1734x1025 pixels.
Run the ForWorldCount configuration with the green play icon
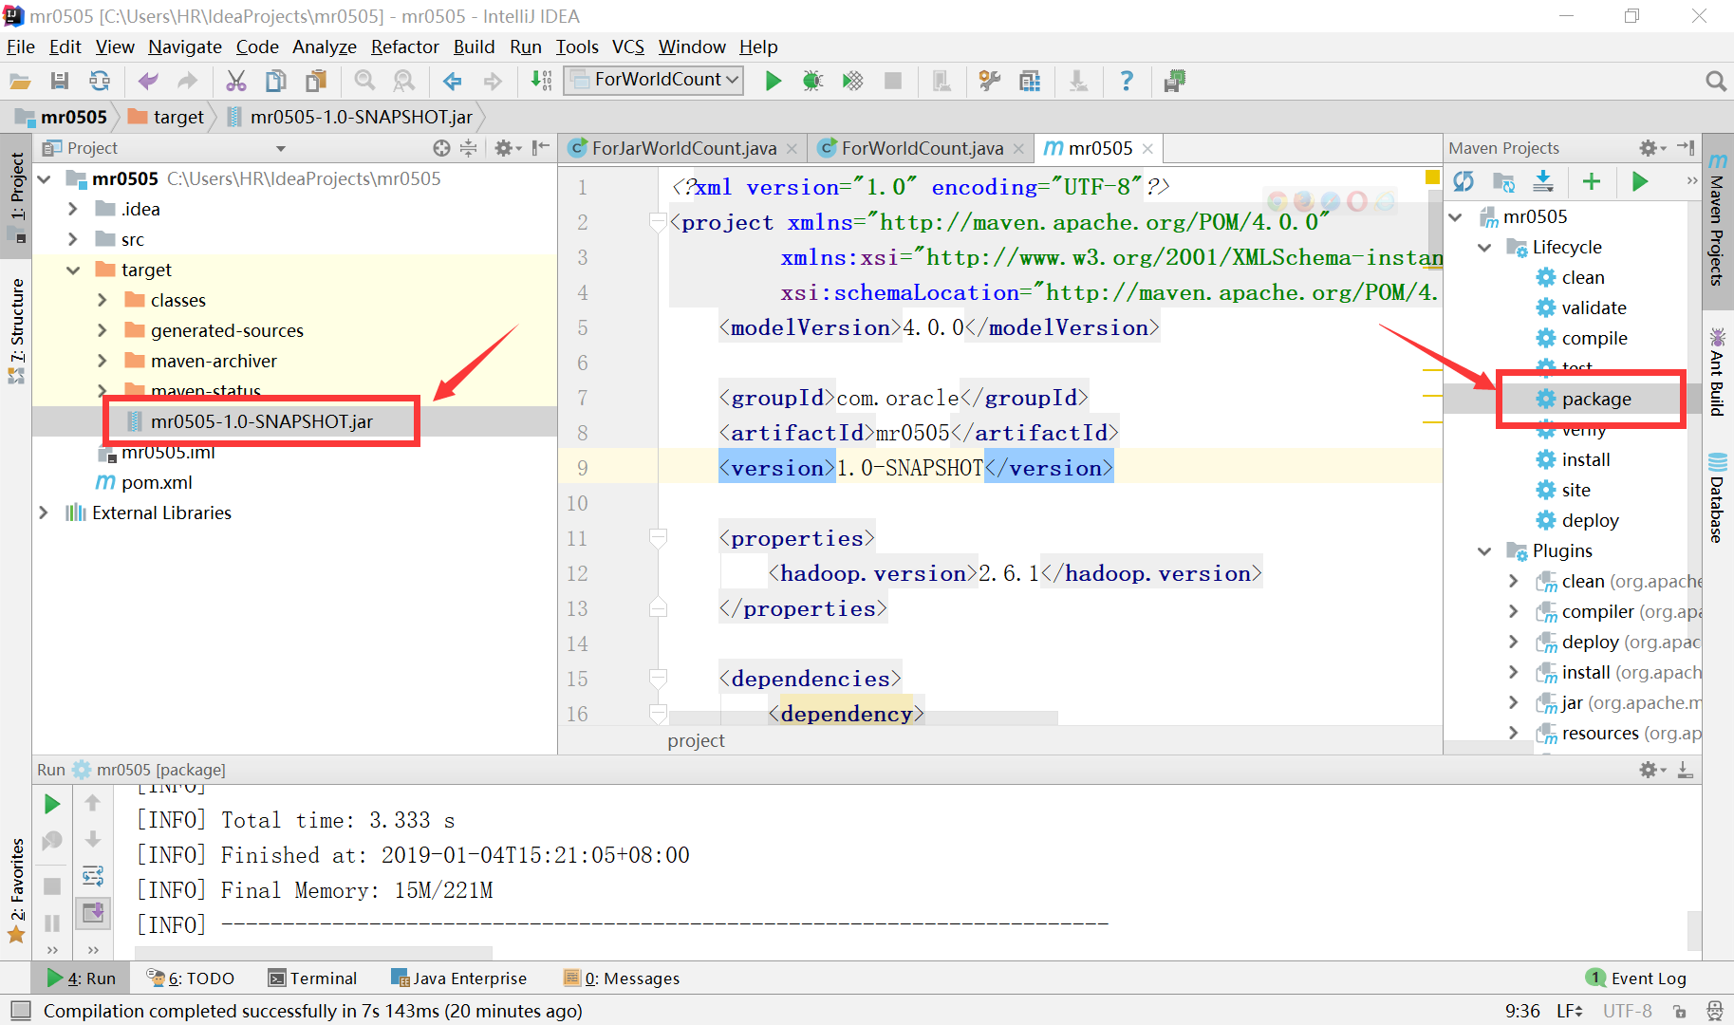[x=773, y=81]
